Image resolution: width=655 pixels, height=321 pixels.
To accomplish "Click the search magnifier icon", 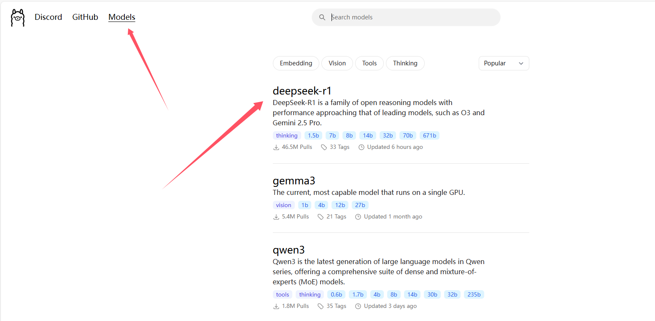I will [x=322, y=17].
